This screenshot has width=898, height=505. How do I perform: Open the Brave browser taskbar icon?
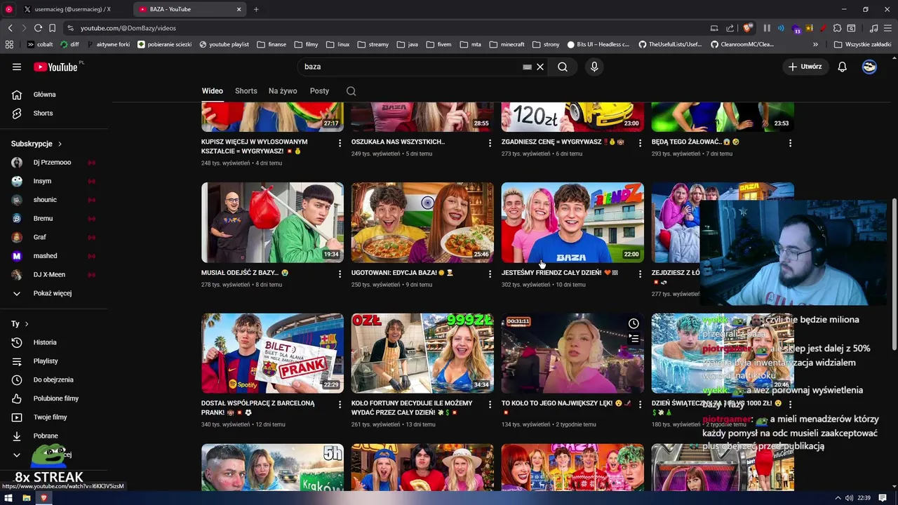[x=43, y=498]
